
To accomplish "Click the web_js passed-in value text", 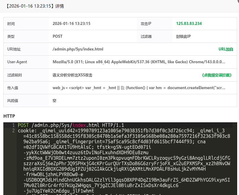I will (139, 88).
